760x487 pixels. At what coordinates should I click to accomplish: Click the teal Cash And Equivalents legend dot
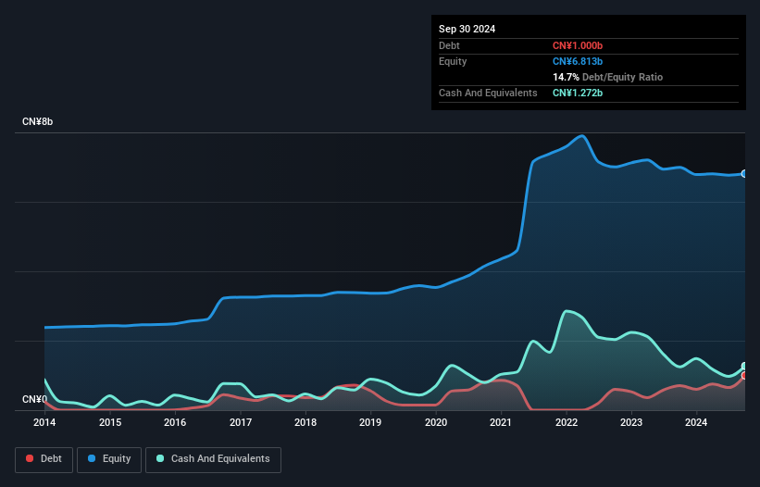click(x=160, y=458)
